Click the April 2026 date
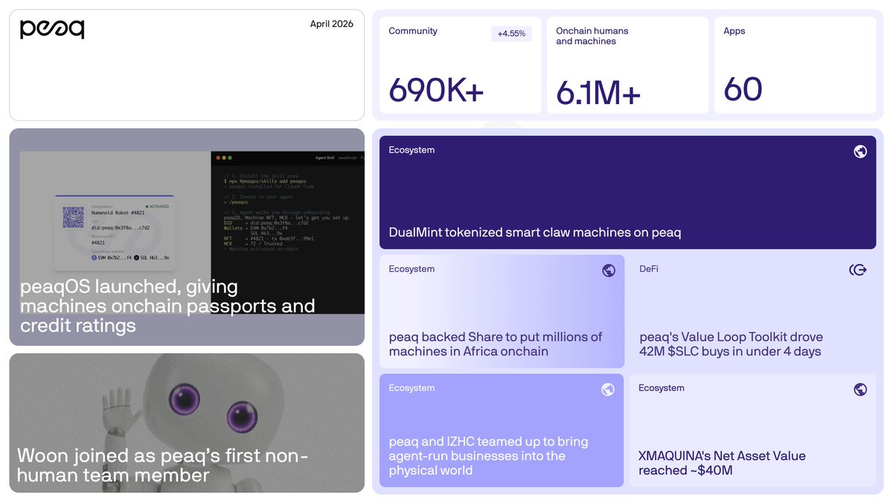Viewport: 893px width, 502px height. point(332,24)
